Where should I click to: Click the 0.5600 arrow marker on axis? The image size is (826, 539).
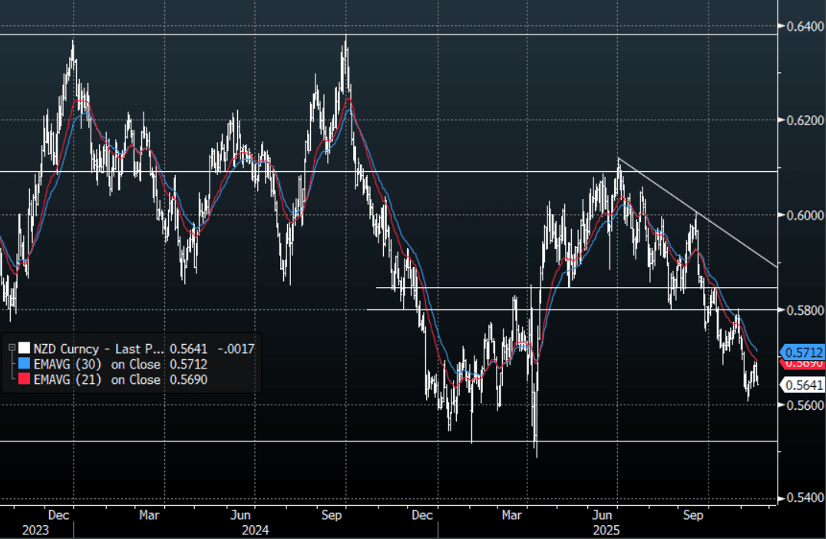coord(781,404)
